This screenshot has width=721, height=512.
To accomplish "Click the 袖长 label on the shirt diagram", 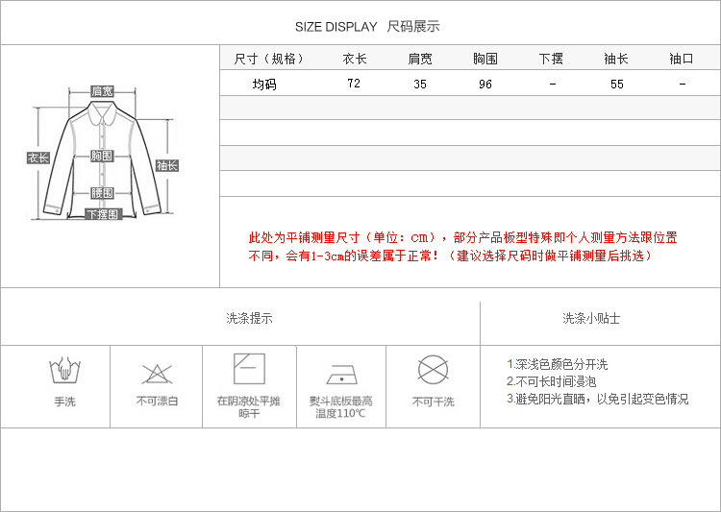I will [167, 165].
